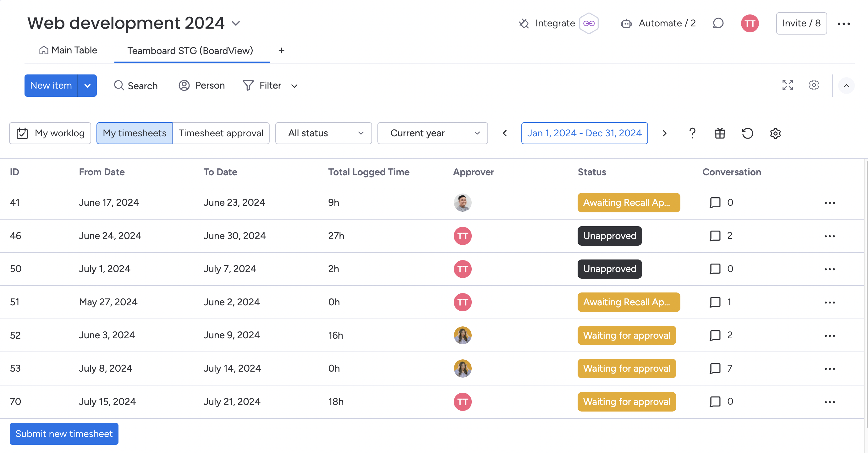Switch to Timesheet approval view
Viewport: 868px width, 453px height.
coord(221,134)
